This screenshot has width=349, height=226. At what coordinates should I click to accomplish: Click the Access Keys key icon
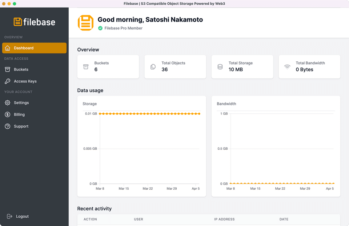point(8,81)
